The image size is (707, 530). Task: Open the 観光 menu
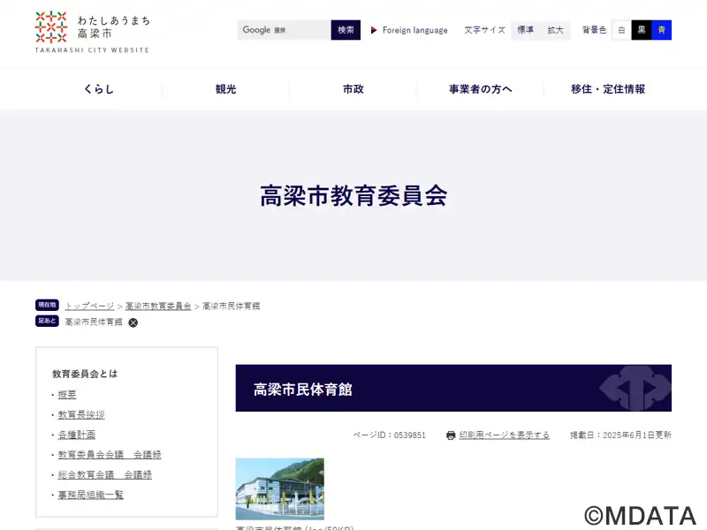click(226, 89)
